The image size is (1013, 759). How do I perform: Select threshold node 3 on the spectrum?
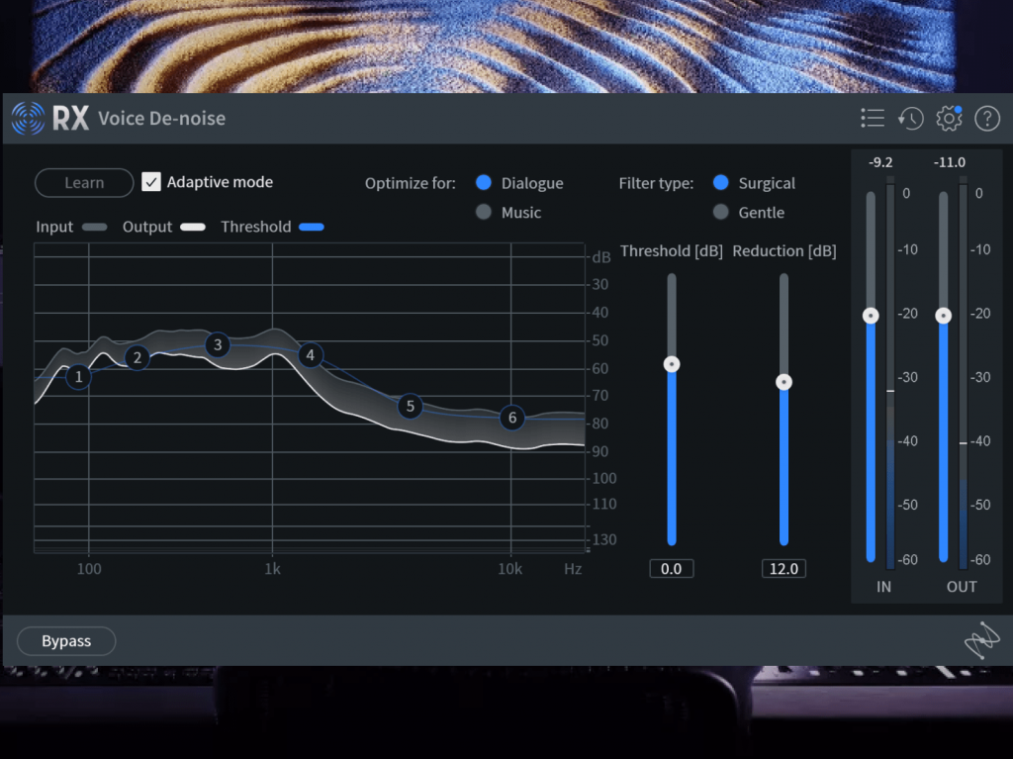pyautogui.click(x=218, y=344)
